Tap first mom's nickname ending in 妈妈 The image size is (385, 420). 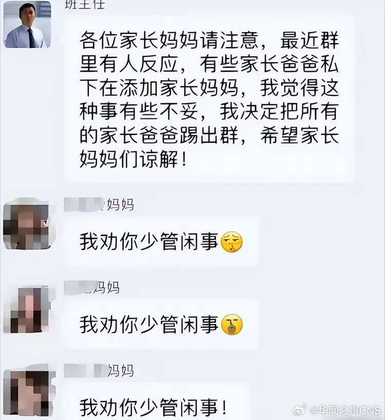click(x=99, y=205)
